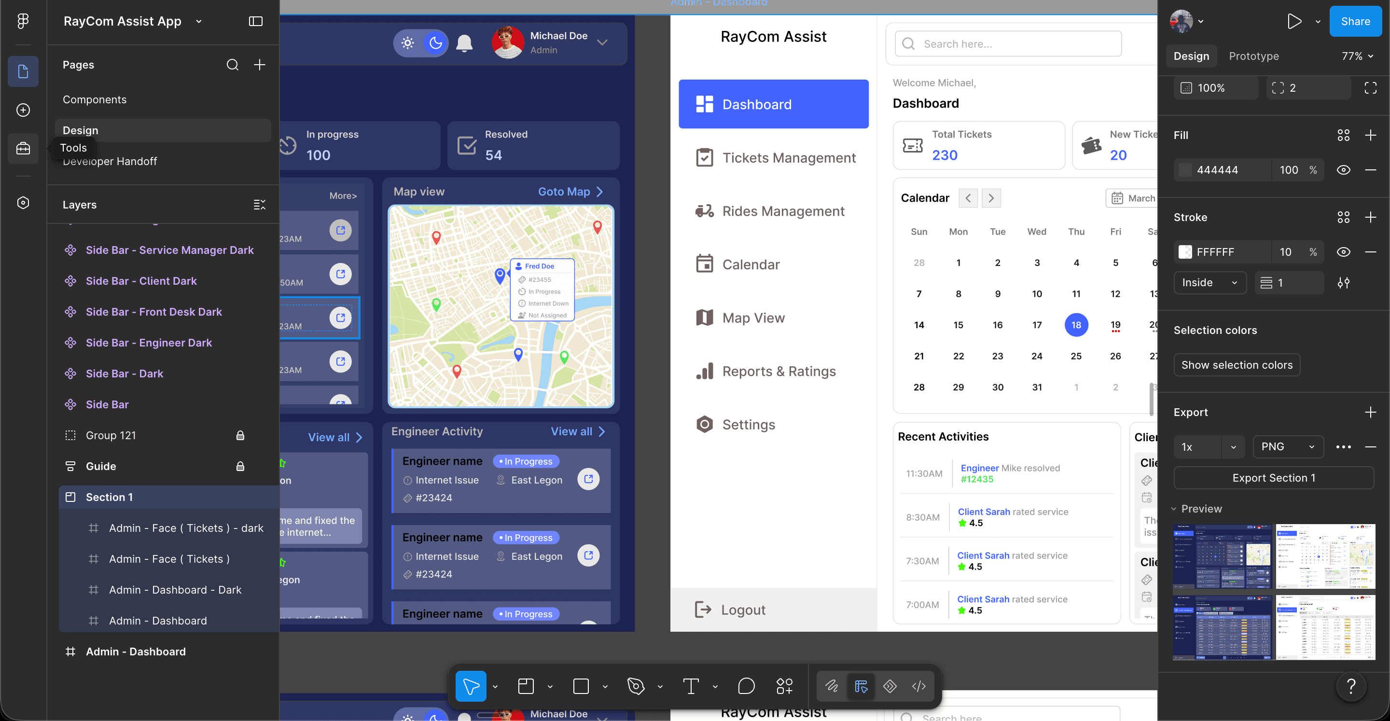Select the Frame tool in bottom toolbar
1390x721 pixels.
[x=526, y=686]
